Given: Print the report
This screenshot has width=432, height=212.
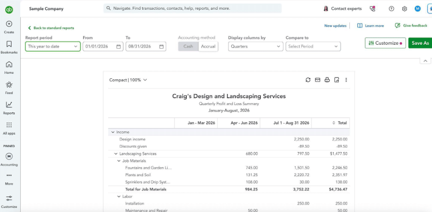Looking at the screenshot, I should (x=327, y=80).
